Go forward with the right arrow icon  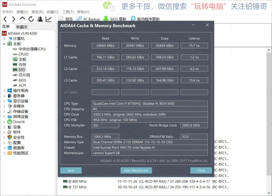[14, 19]
